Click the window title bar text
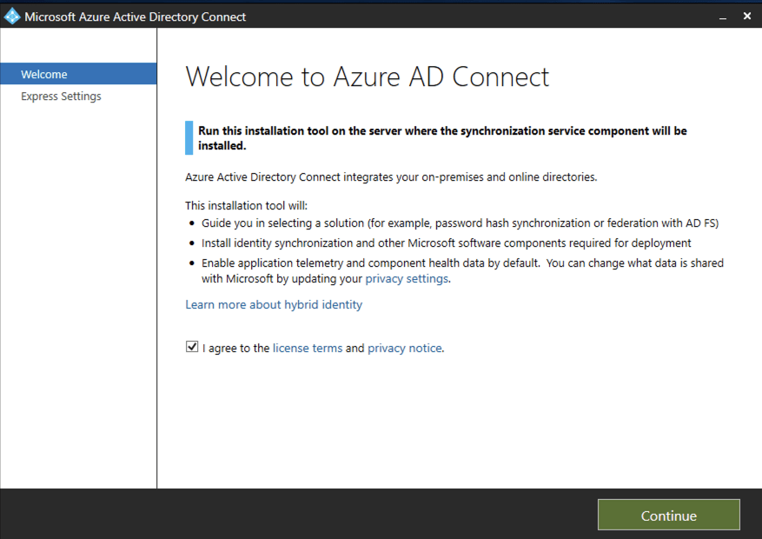762x539 pixels. pos(135,17)
